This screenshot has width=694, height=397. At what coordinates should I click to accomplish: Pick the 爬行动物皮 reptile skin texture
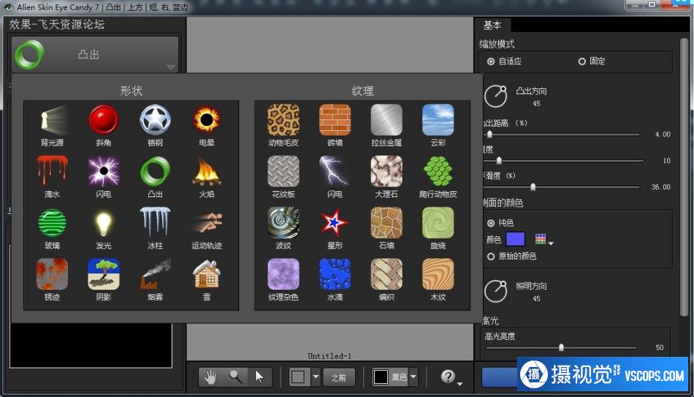(x=438, y=171)
